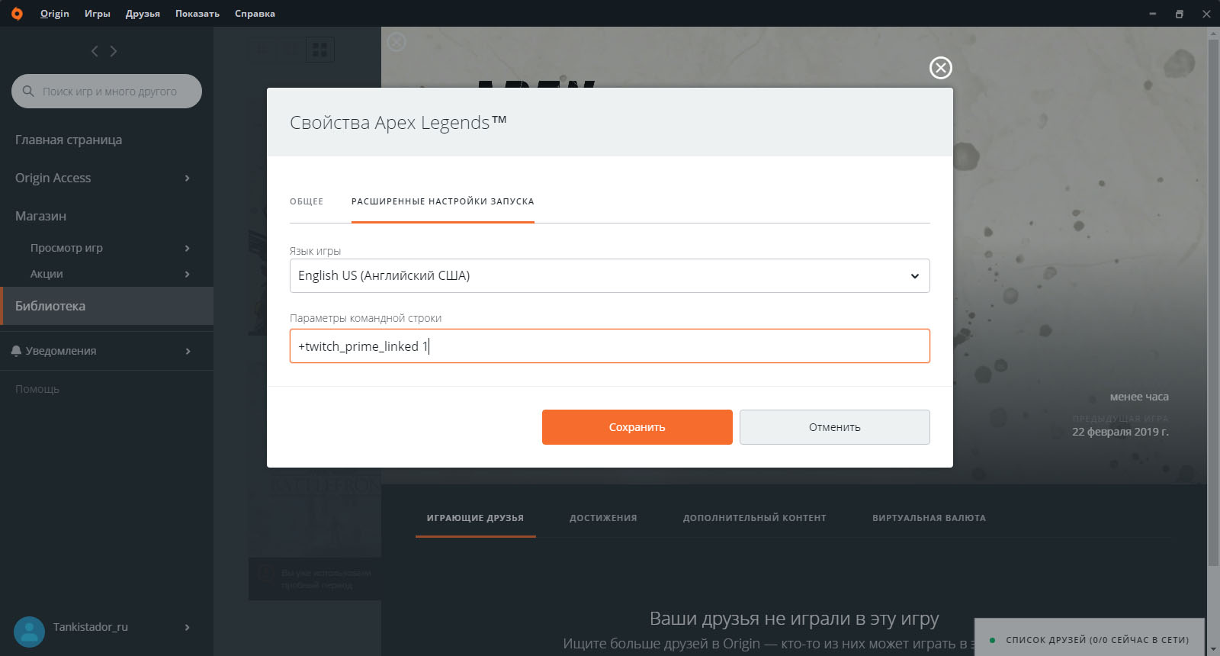Expand the Origin Access submenu arrow
1220x656 pixels.
pos(187,178)
